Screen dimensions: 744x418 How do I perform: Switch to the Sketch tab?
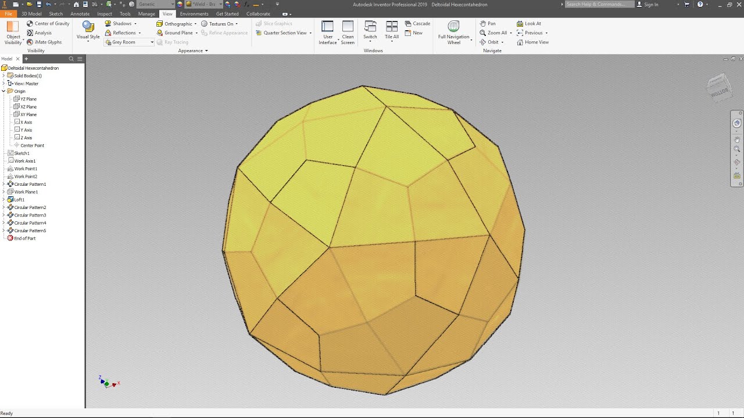56,14
